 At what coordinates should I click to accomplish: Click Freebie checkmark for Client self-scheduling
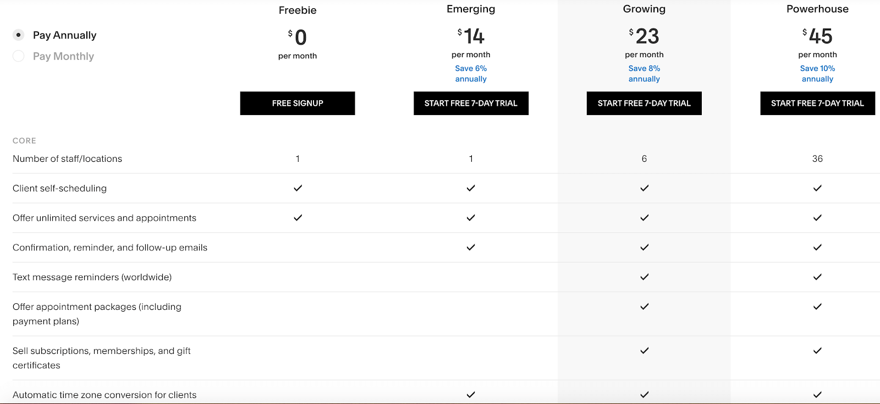click(298, 188)
